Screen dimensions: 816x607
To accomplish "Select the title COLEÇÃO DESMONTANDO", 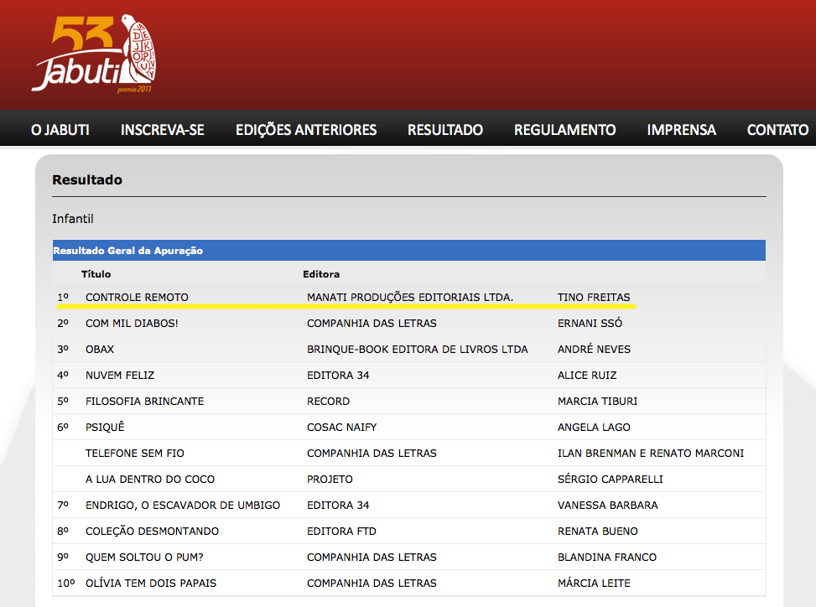I will (152, 531).
